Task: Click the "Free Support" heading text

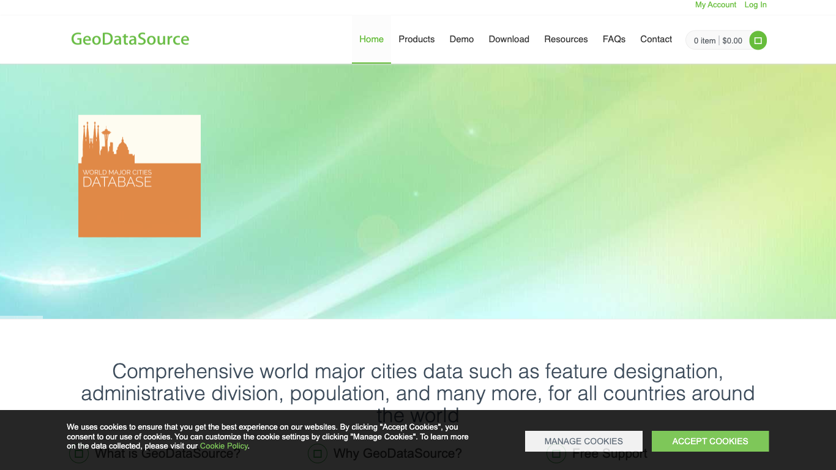Action: [610, 453]
